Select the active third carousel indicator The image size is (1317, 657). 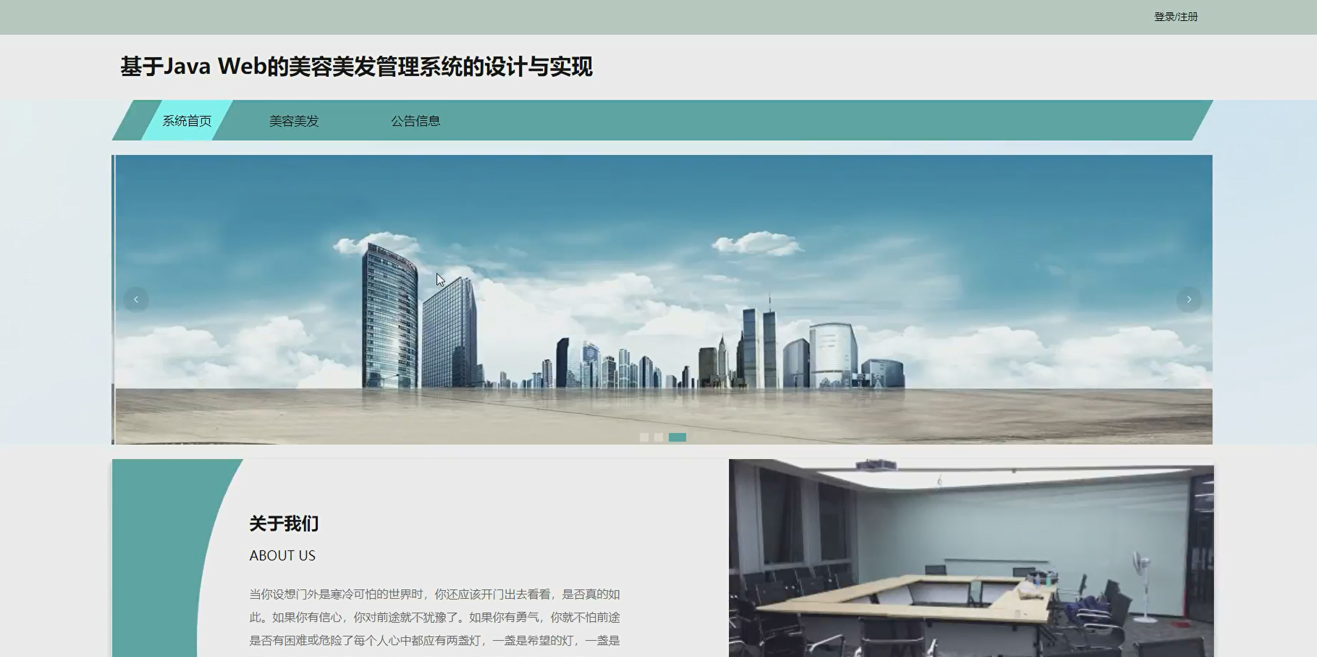click(678, 437)
